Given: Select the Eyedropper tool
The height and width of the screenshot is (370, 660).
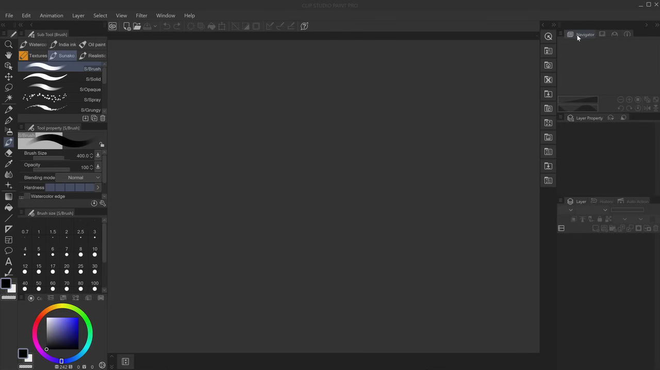Looking at the screenshot, I should (8, 164).
